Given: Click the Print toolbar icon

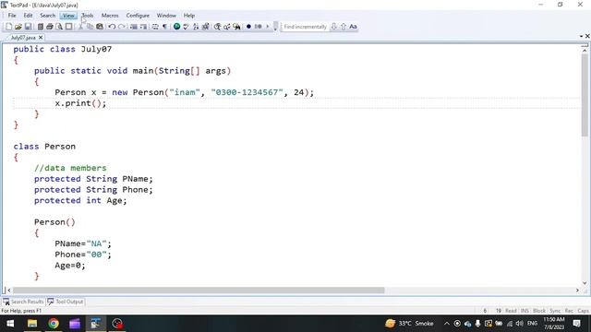Looking at the screenshot, I should 49,27.
